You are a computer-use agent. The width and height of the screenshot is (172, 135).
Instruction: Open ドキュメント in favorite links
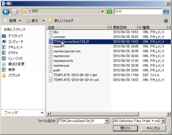(15, 47)
